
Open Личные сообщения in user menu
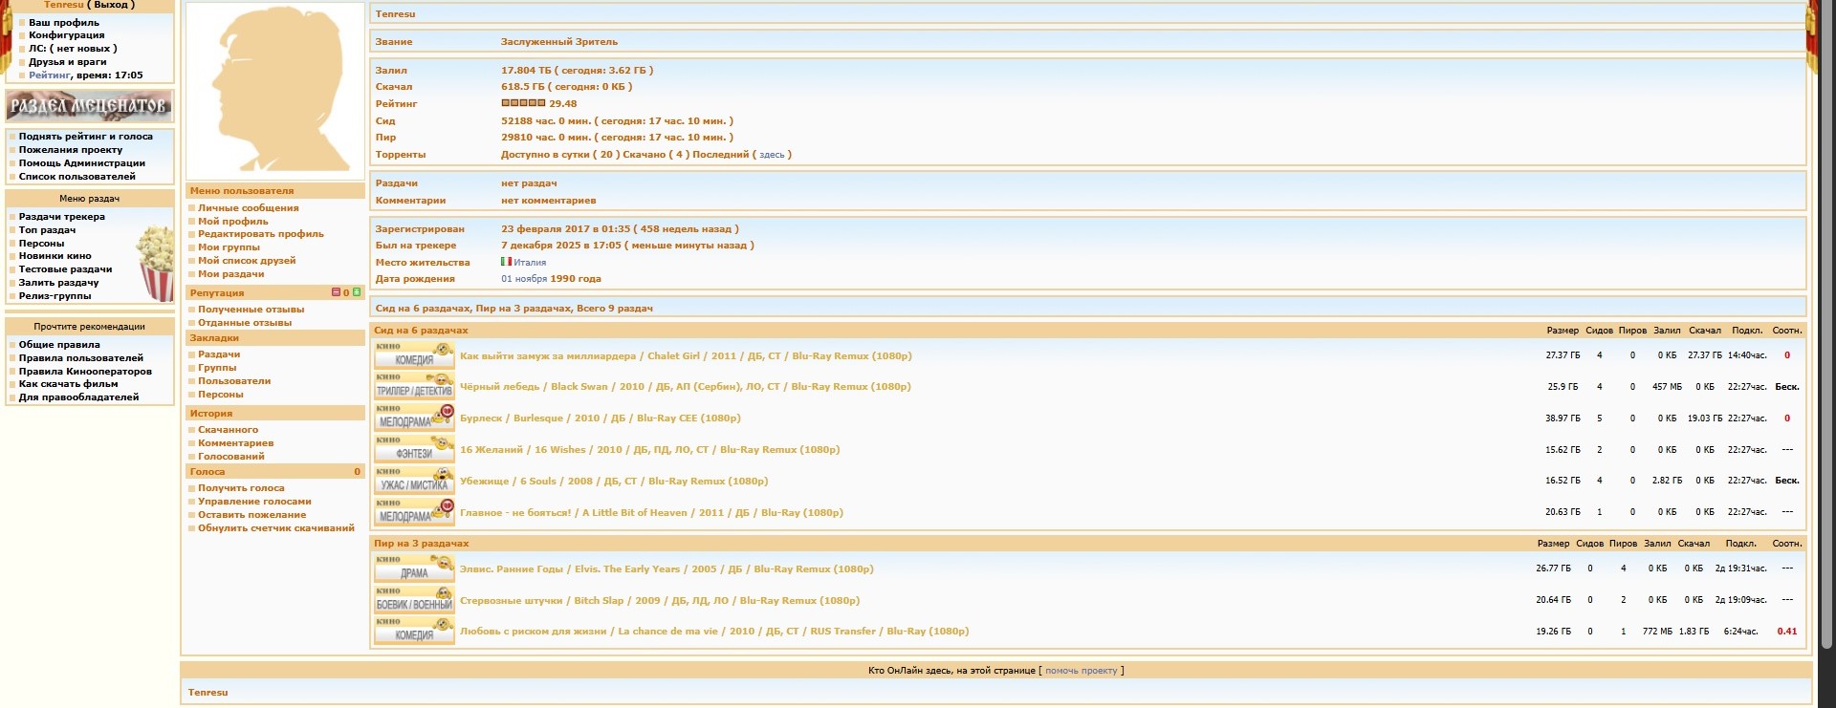coord(249,208)
